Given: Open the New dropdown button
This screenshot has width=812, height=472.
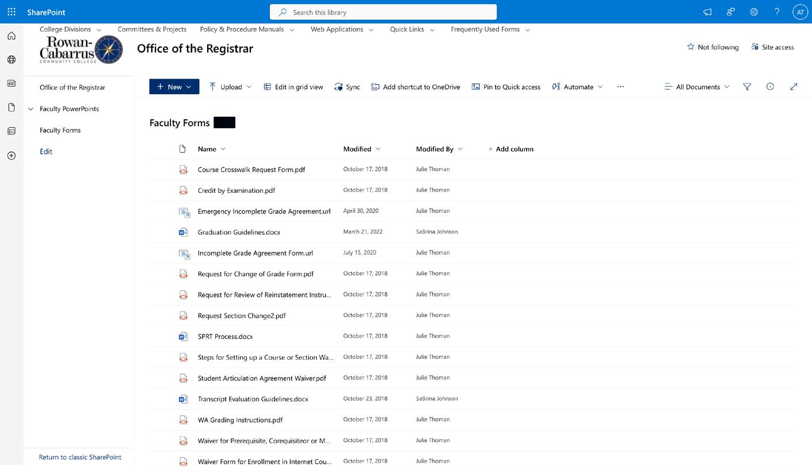Looking at the screenshot, I should (174, 87).
